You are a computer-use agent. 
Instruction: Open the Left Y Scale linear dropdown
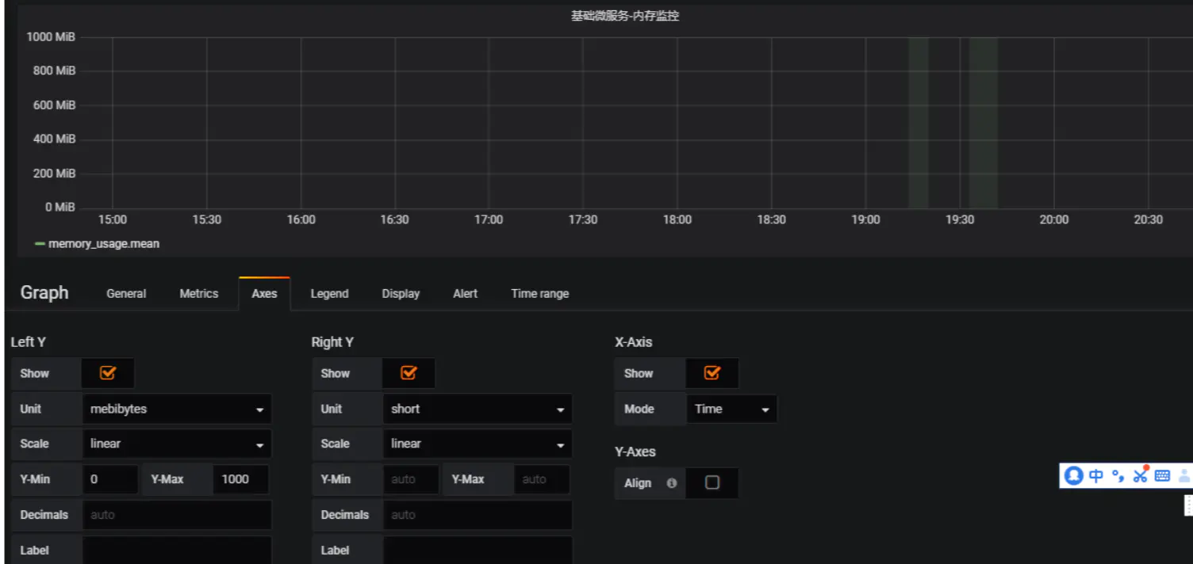[x=177, y=444]
